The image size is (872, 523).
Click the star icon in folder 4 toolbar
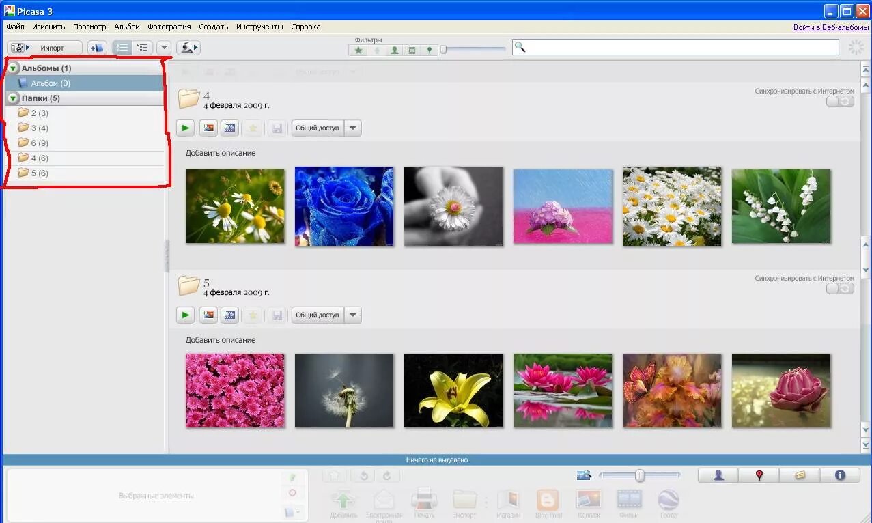(x=253, y=128)
